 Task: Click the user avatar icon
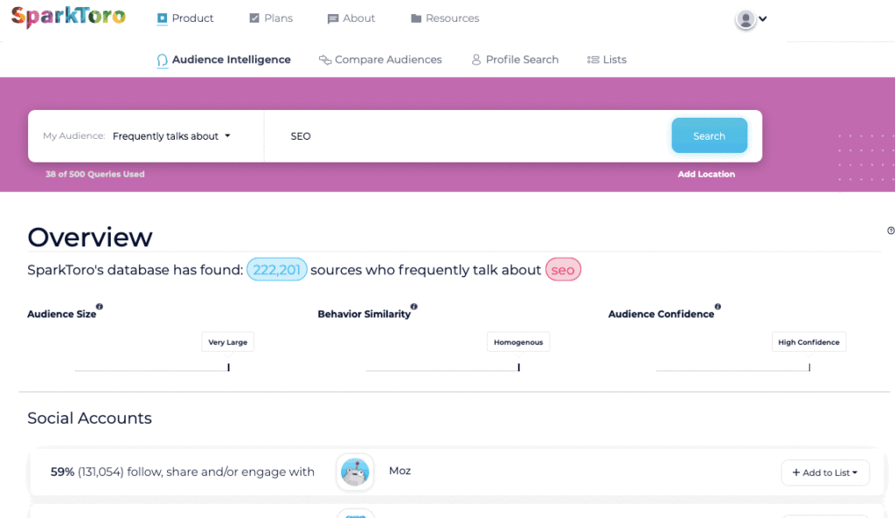tap(745, 19)
